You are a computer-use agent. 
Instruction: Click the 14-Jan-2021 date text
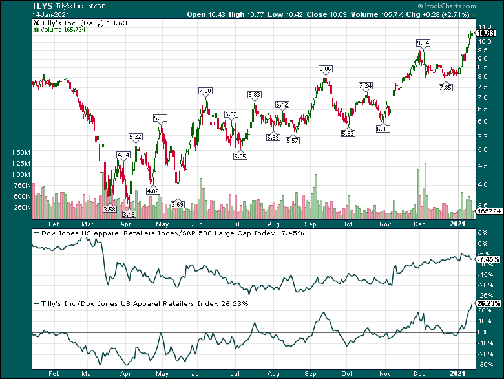(50, 14)
